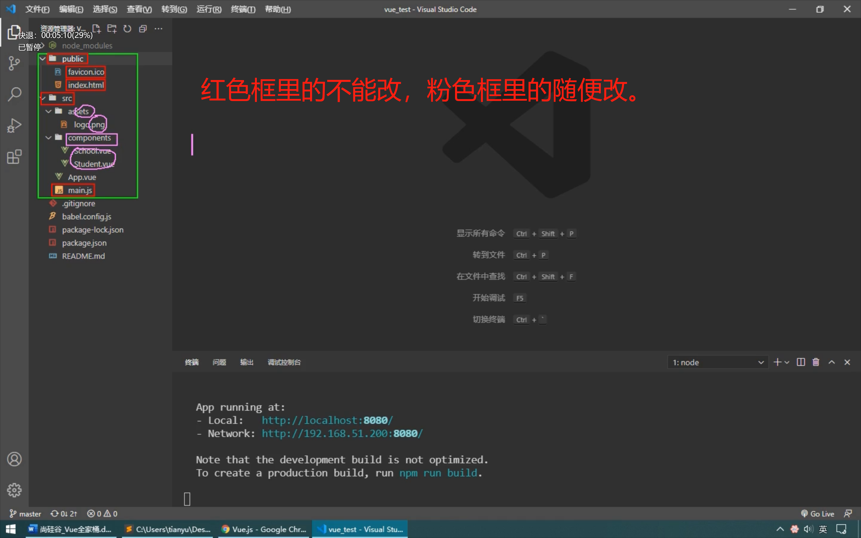
Task: Collapse all folders in explorer
Action: tap(143, 28)
